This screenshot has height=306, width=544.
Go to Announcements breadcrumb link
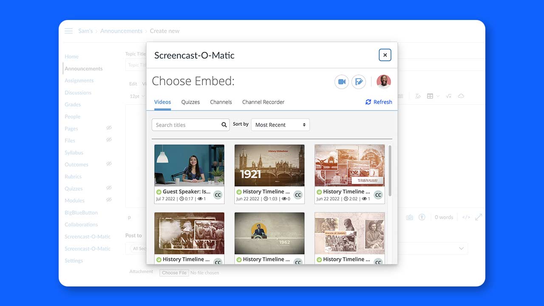pyautogui.click(x=121, y=31)
